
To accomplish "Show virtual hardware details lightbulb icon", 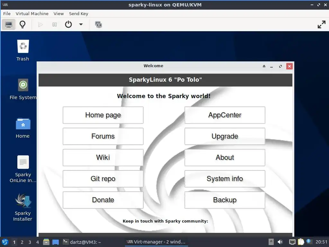I will 22,24.
